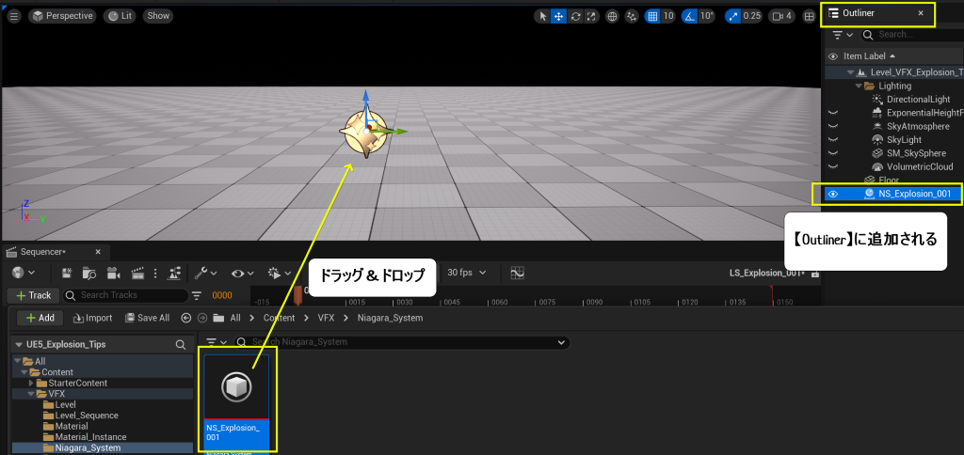Show the hidden ExponentialHeightFog actor
Image resolution: width=964 pixels, height=455 pixels.
pyautogui.click(x=833, y=113)
